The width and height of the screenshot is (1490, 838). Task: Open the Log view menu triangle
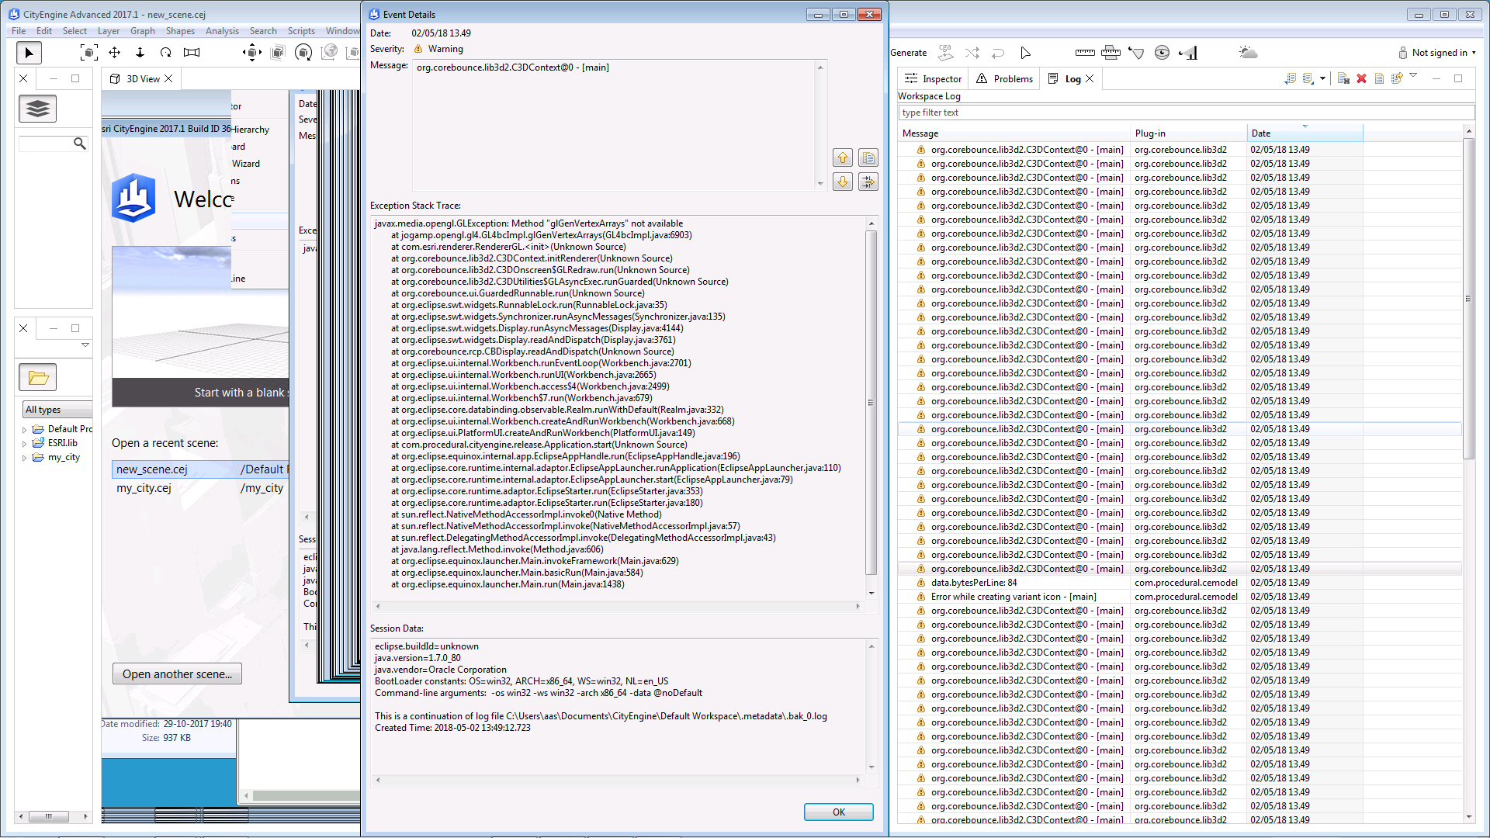click(x=1413, y=75)
